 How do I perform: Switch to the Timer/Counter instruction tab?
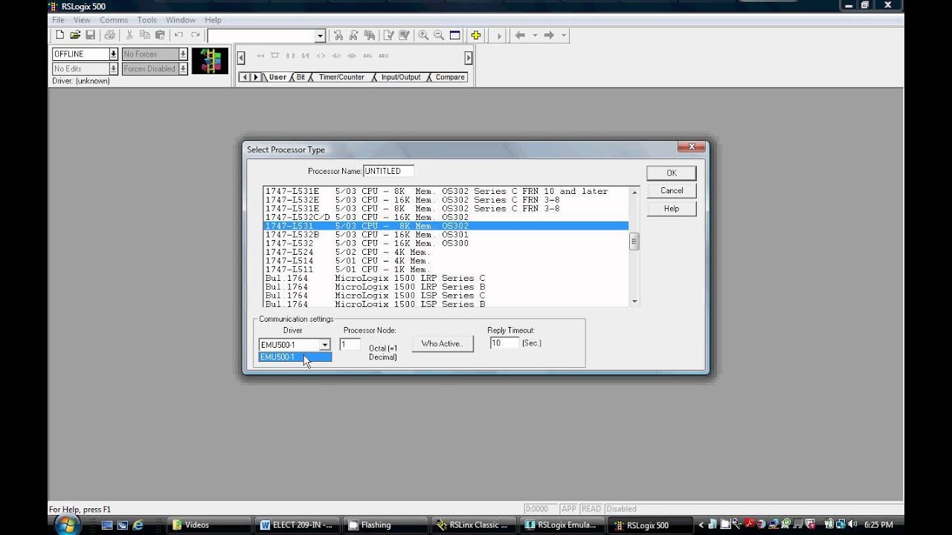pos(341,77)
